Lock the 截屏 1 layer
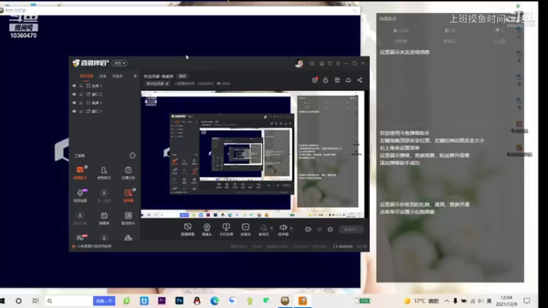Image resolution: width=548 pixels, height=308 pixels. [x=81, y=103]
